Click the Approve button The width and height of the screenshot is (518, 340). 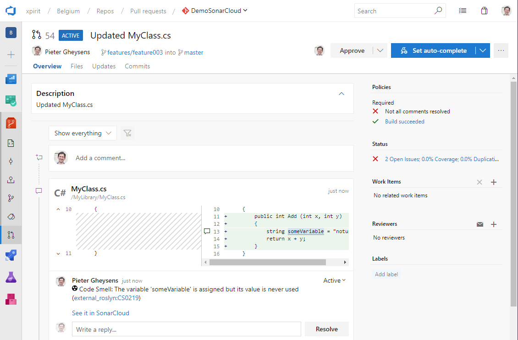point(352,50)
